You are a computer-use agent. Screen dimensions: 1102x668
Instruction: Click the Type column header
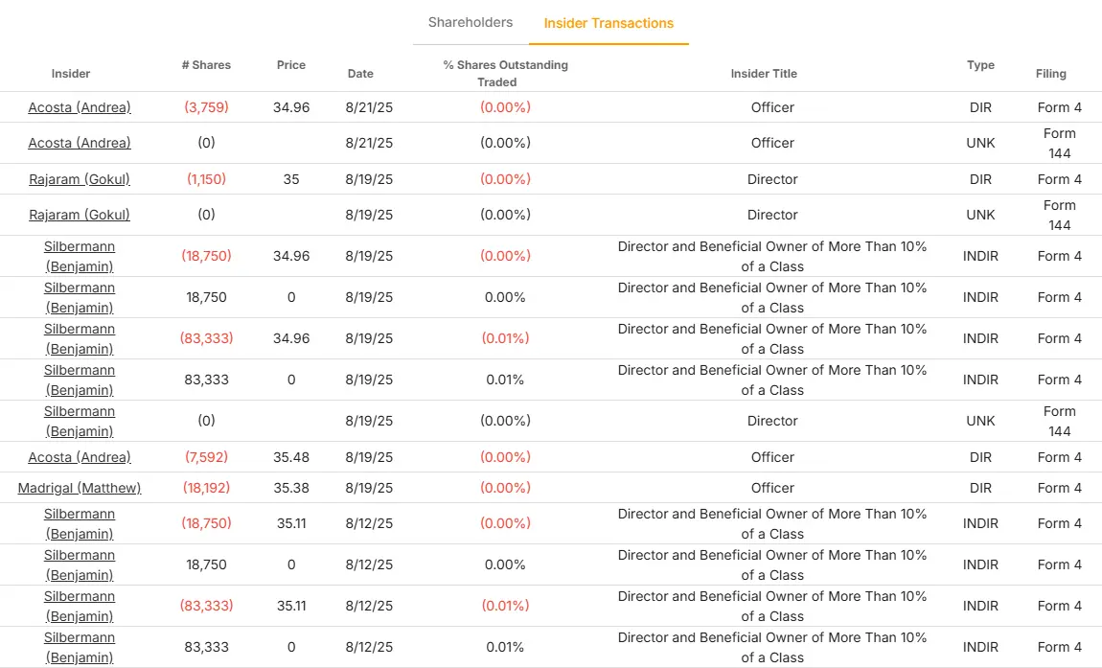[980, 65]
